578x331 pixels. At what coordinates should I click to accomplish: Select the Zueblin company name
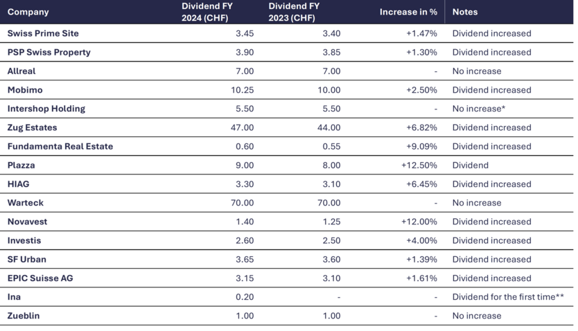24,316
